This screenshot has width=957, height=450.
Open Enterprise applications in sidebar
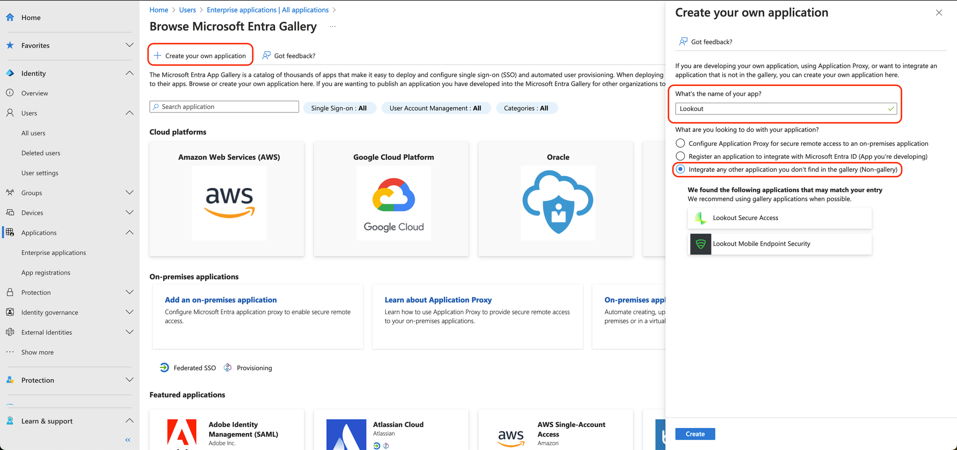[x=54, y=252]
